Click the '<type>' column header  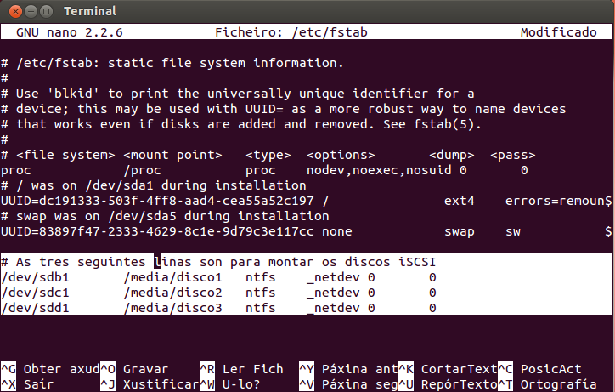268,155
